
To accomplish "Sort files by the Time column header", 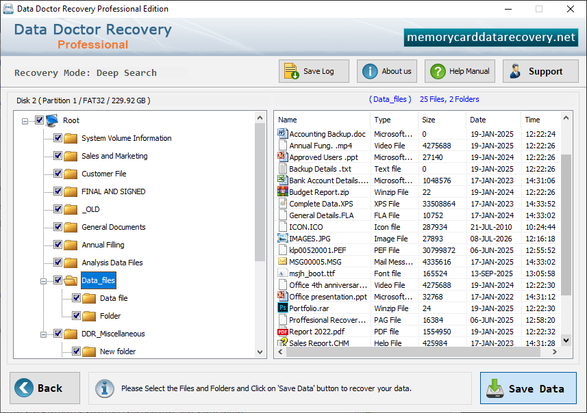I will point(540,120).
